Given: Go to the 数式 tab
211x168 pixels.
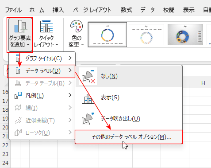Looking at the screenshot, I should [x=127, y=10].
